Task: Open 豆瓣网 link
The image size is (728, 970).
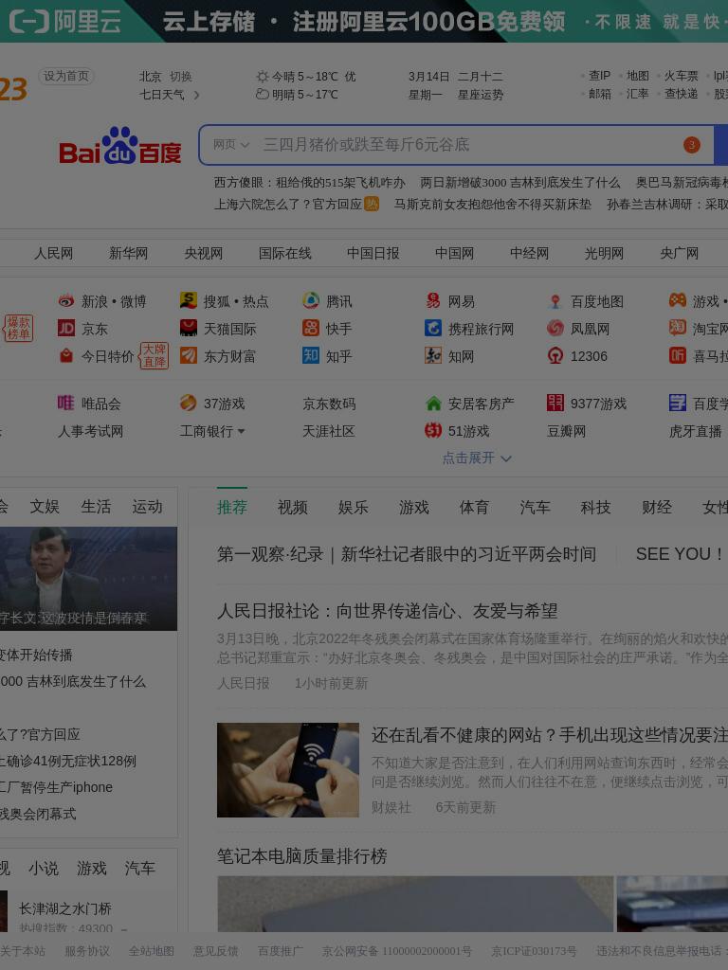Action: [x=566, y=431]
